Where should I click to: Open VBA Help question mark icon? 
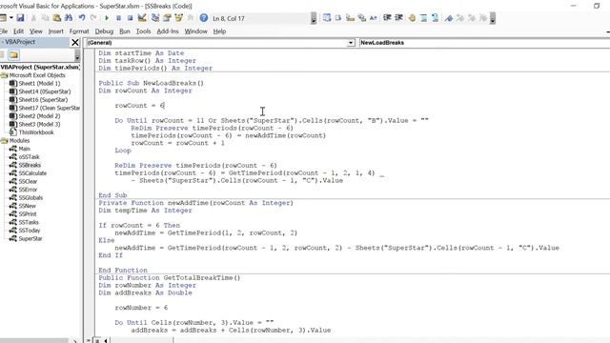[x=203, y=18]
